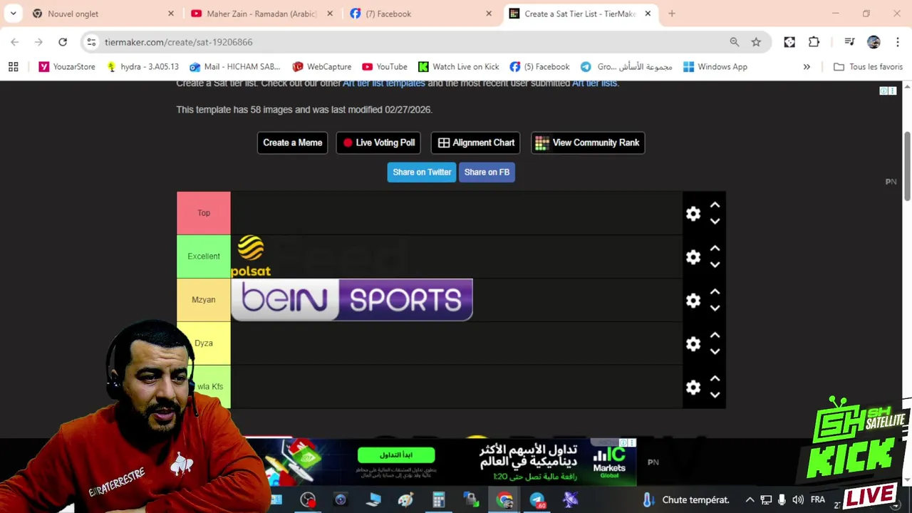The height and width of the screenshot is (513, 912).
Task: Expand the hidden bookmarks chevron
Action: [x=807, y=66]
